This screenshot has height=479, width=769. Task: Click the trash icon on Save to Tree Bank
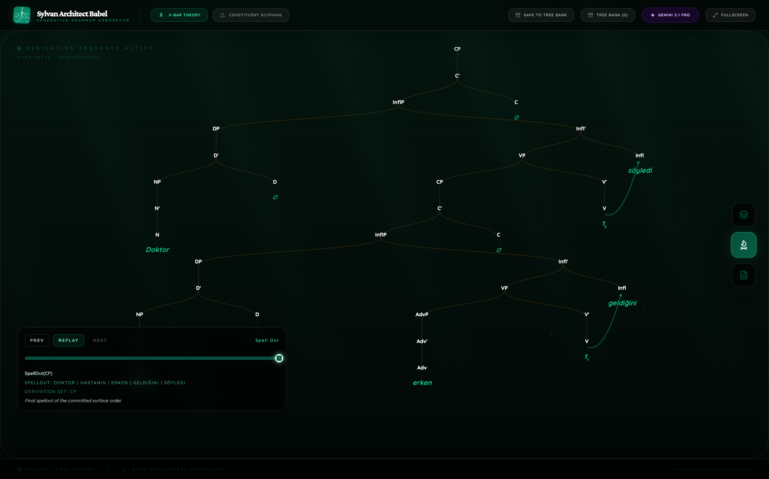[x=518, y=15]
